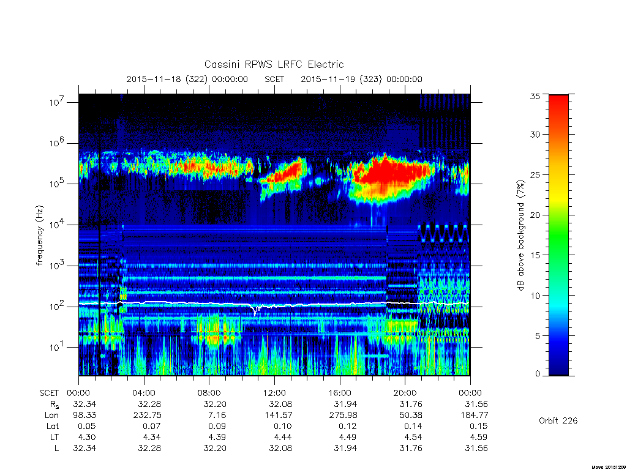Click the colorbar tick label 10
Viewport: 627px width, 470px height.
coord(535,296)
